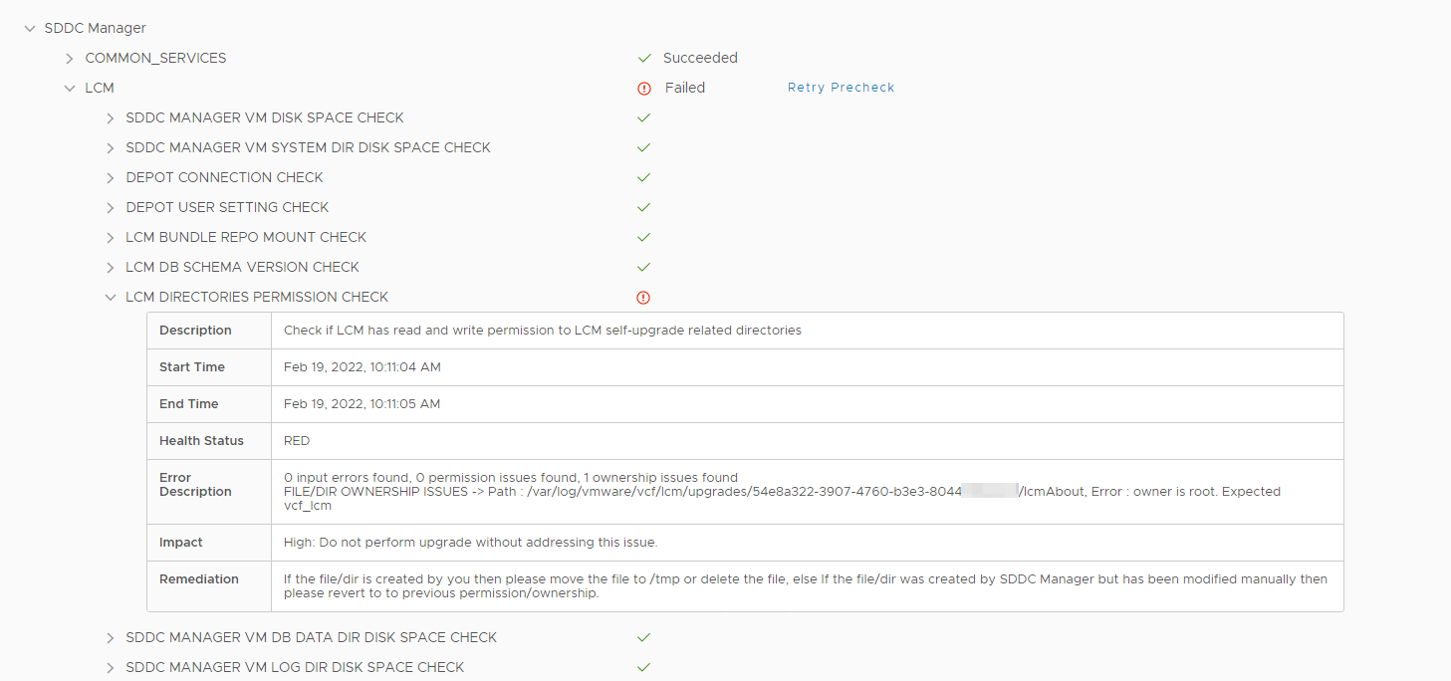Click the checkmark for Depot User Setting Check
The width and height of the screenshot is (1451, 681).
pos(644,207)
